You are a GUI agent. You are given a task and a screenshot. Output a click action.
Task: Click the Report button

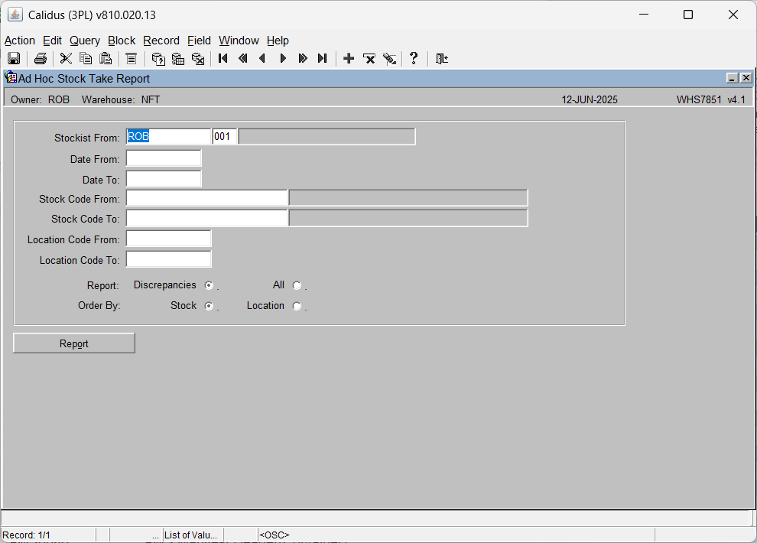[74, 343]
